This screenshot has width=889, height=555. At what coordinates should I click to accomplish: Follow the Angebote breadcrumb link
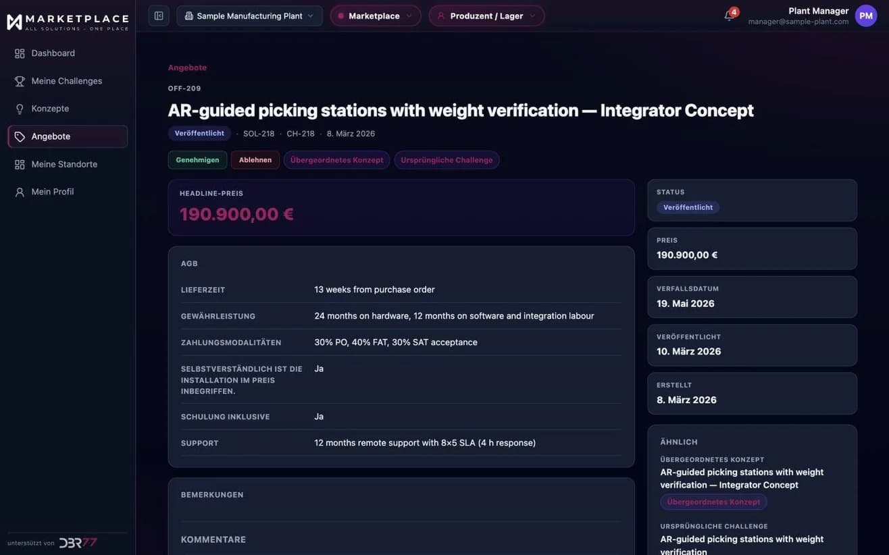187,68
